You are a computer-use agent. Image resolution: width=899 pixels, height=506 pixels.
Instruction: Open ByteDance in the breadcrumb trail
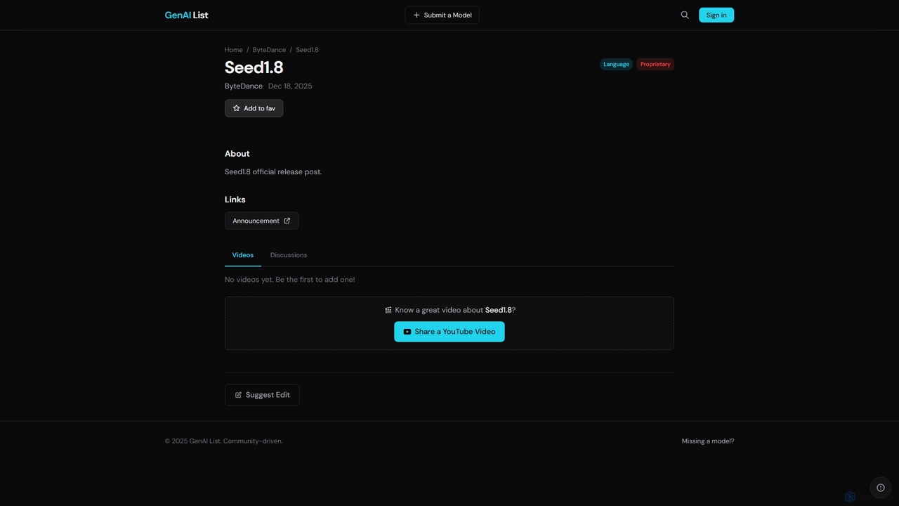[269, 50]
